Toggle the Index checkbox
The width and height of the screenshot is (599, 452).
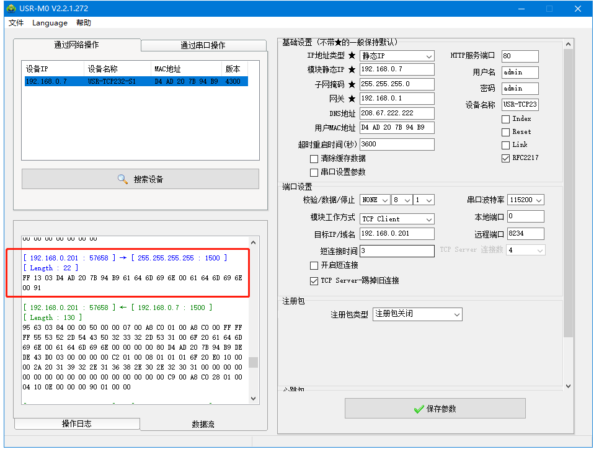click(505, 119)
